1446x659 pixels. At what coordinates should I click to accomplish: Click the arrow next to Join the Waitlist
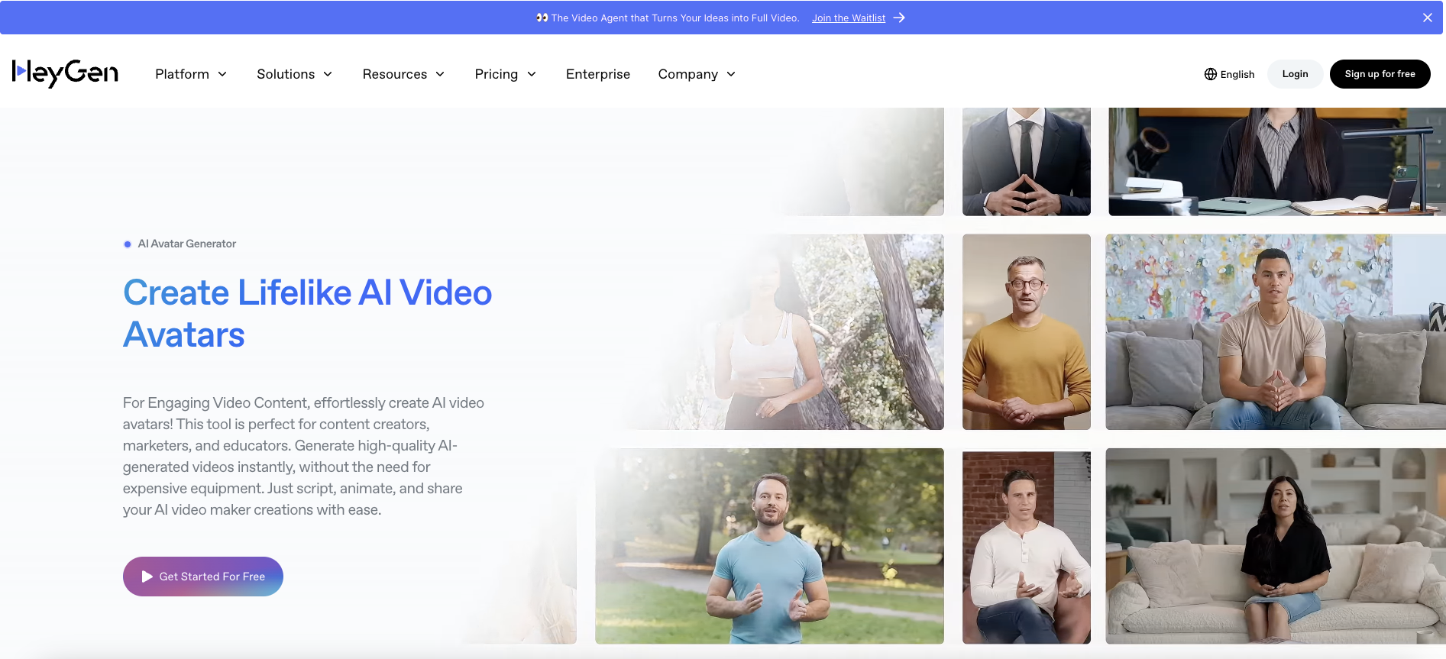[899, 18]
